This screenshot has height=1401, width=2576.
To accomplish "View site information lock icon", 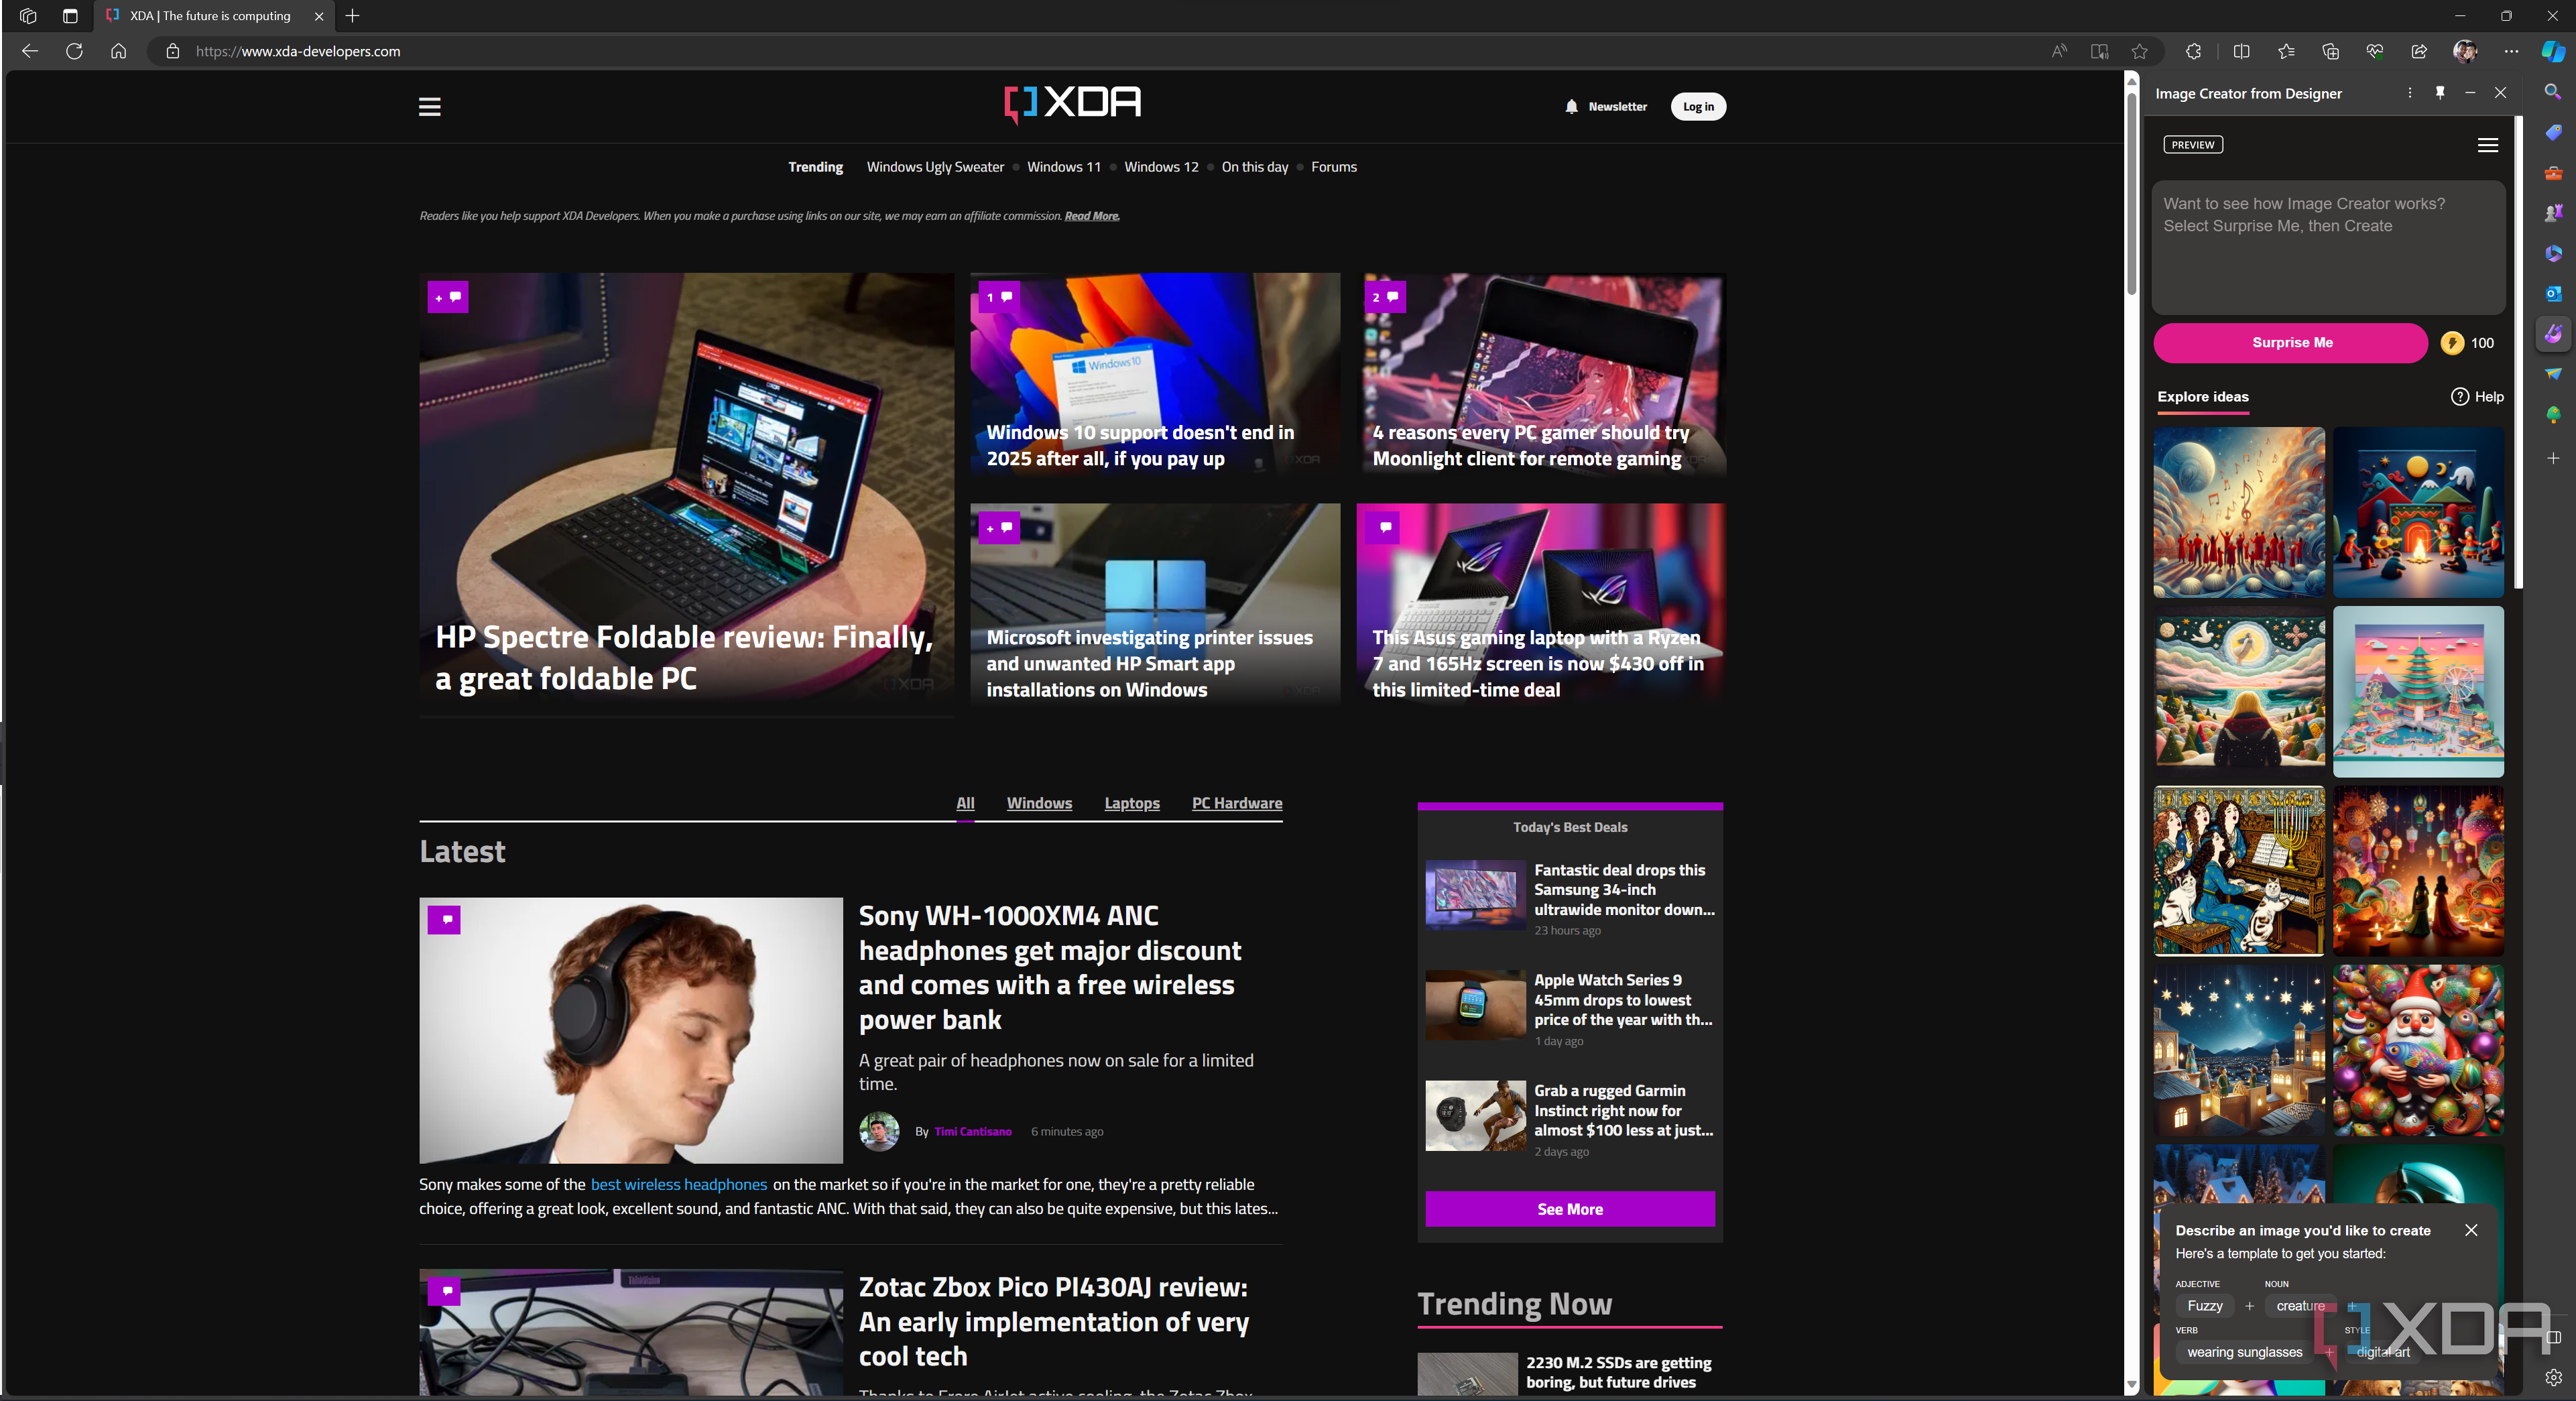I will [172, 51].
